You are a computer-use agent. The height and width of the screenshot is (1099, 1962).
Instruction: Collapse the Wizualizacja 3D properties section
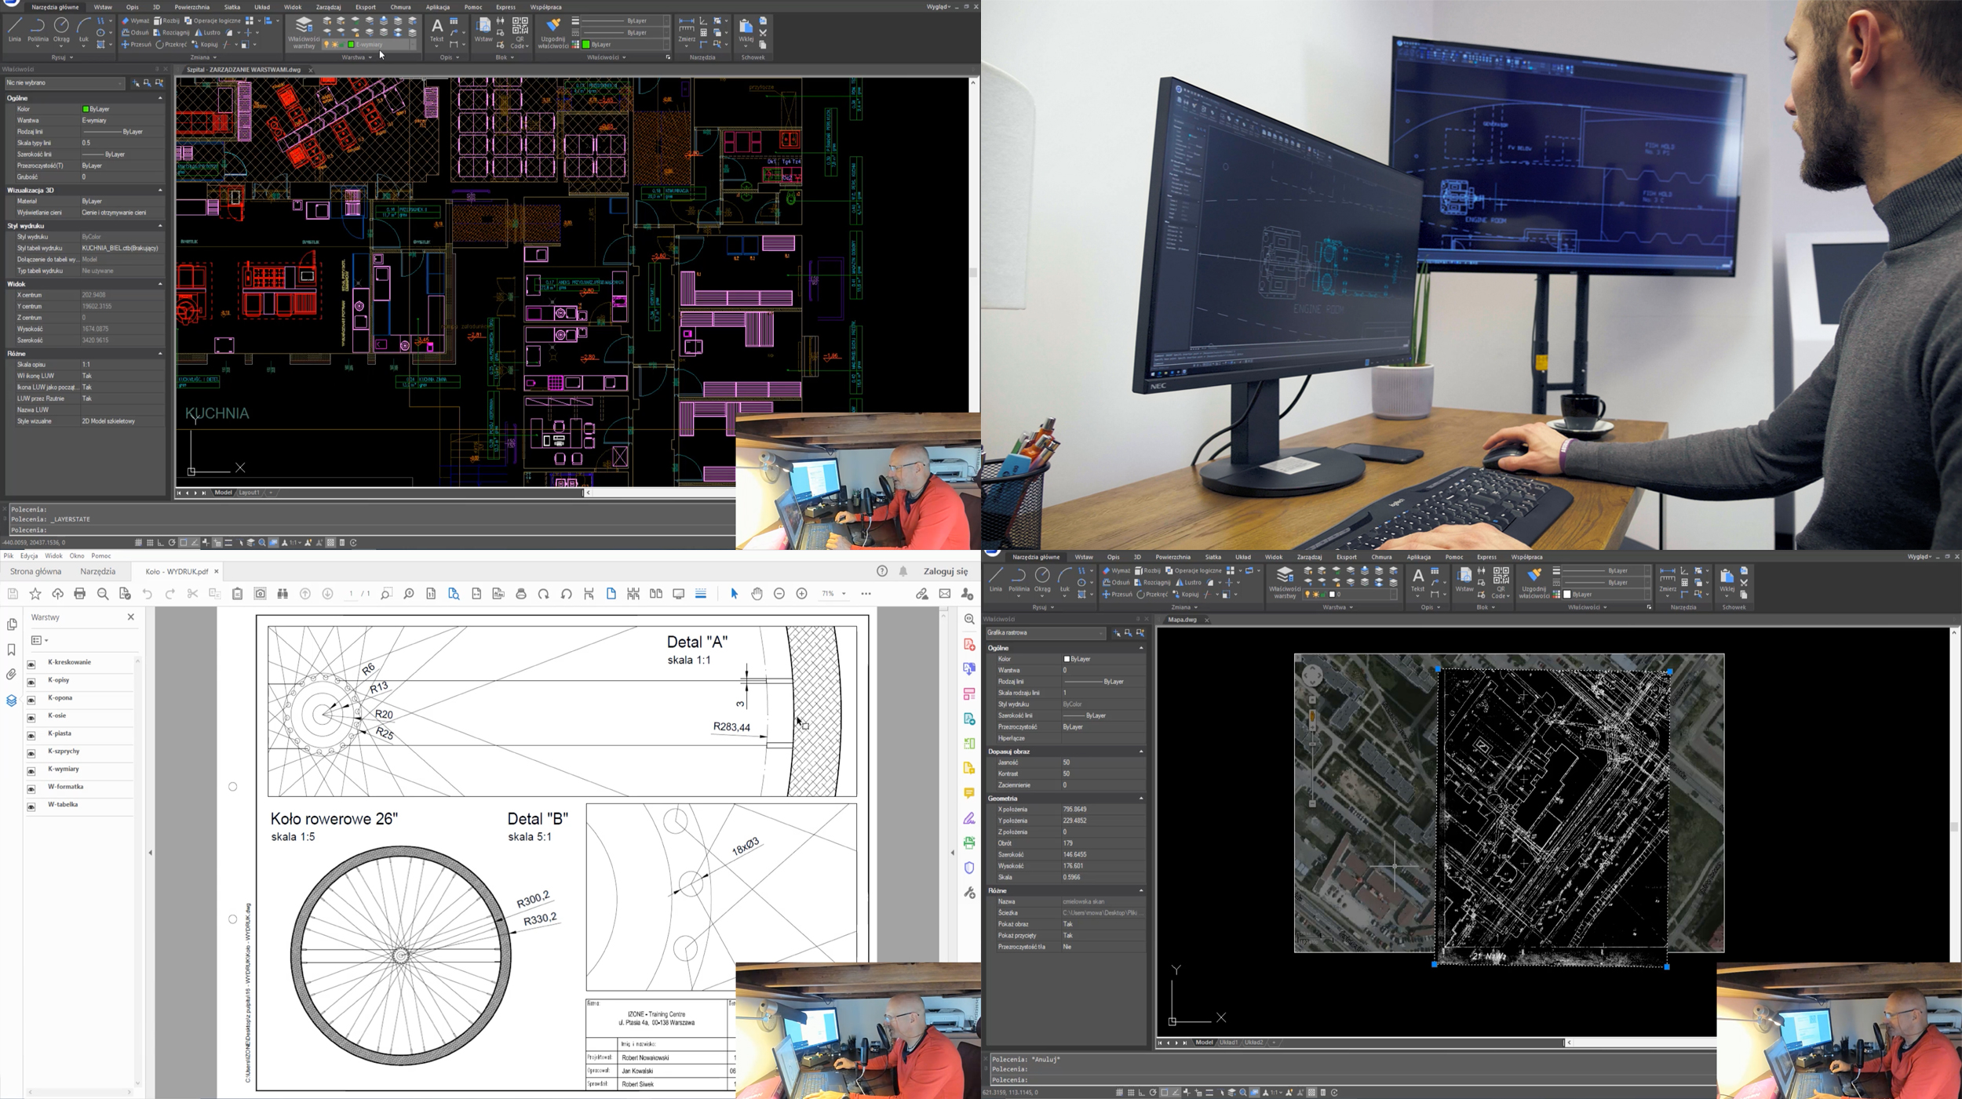[x=160, y=191]
